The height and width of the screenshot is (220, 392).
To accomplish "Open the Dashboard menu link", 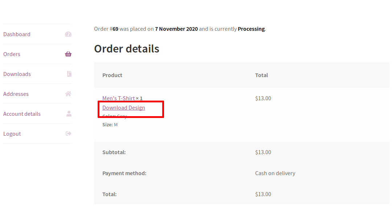I will (x=17, y=34).
